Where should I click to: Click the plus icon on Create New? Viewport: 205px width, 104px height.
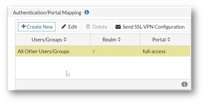pyautogui.click(x=24, y=26)
